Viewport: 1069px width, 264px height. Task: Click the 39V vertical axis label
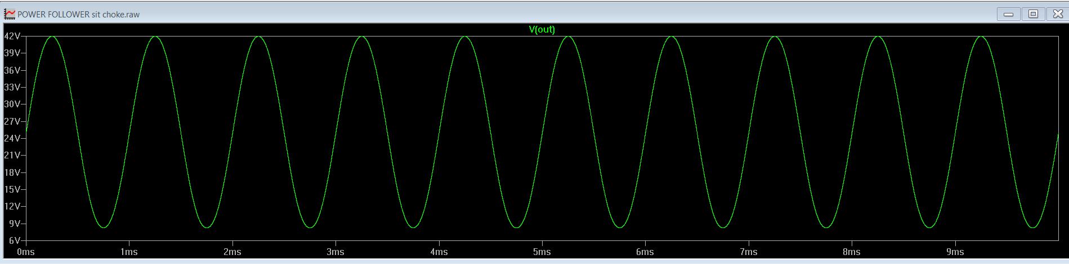(x=12, y=53)
